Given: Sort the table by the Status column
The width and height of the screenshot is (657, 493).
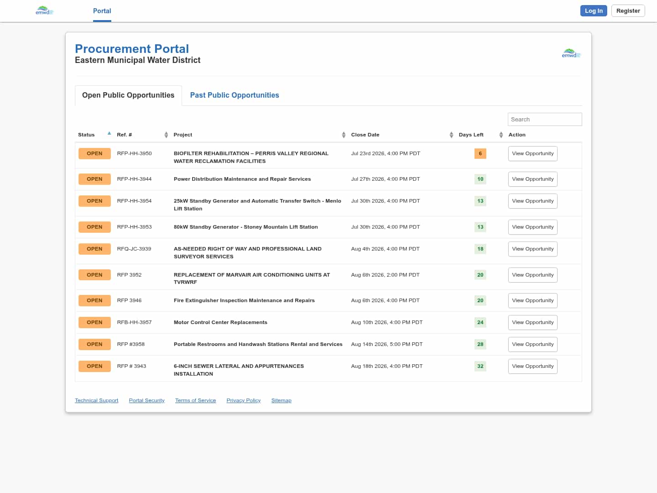Looking at the screenshot, I should click(86, 135).
